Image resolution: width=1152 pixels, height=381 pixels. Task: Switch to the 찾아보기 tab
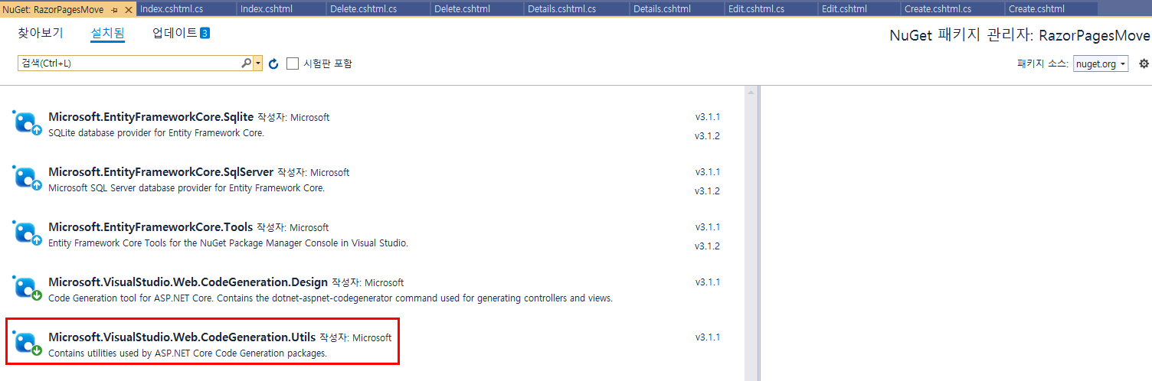click(41, 34)
